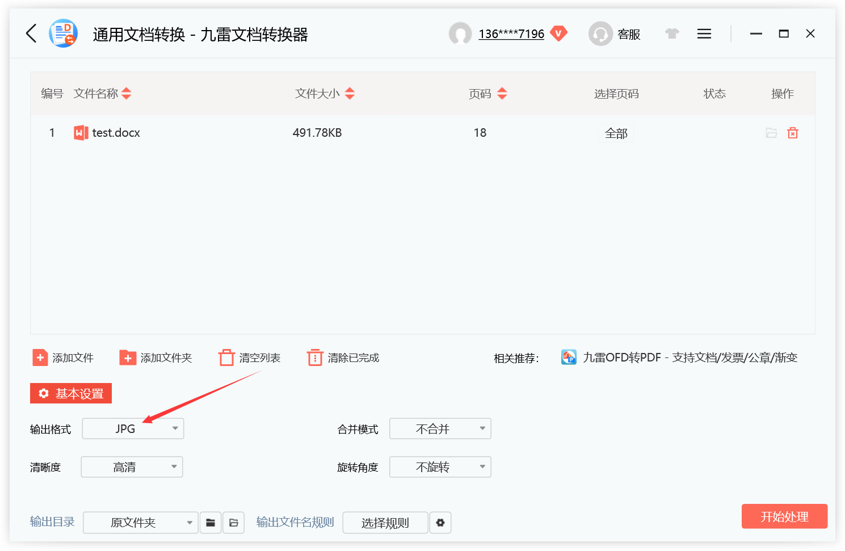The height and width of the screenshot is (551, 845).
Task: Click gear icon in 基本设置 tab
Action: click(x=44, y=393)
